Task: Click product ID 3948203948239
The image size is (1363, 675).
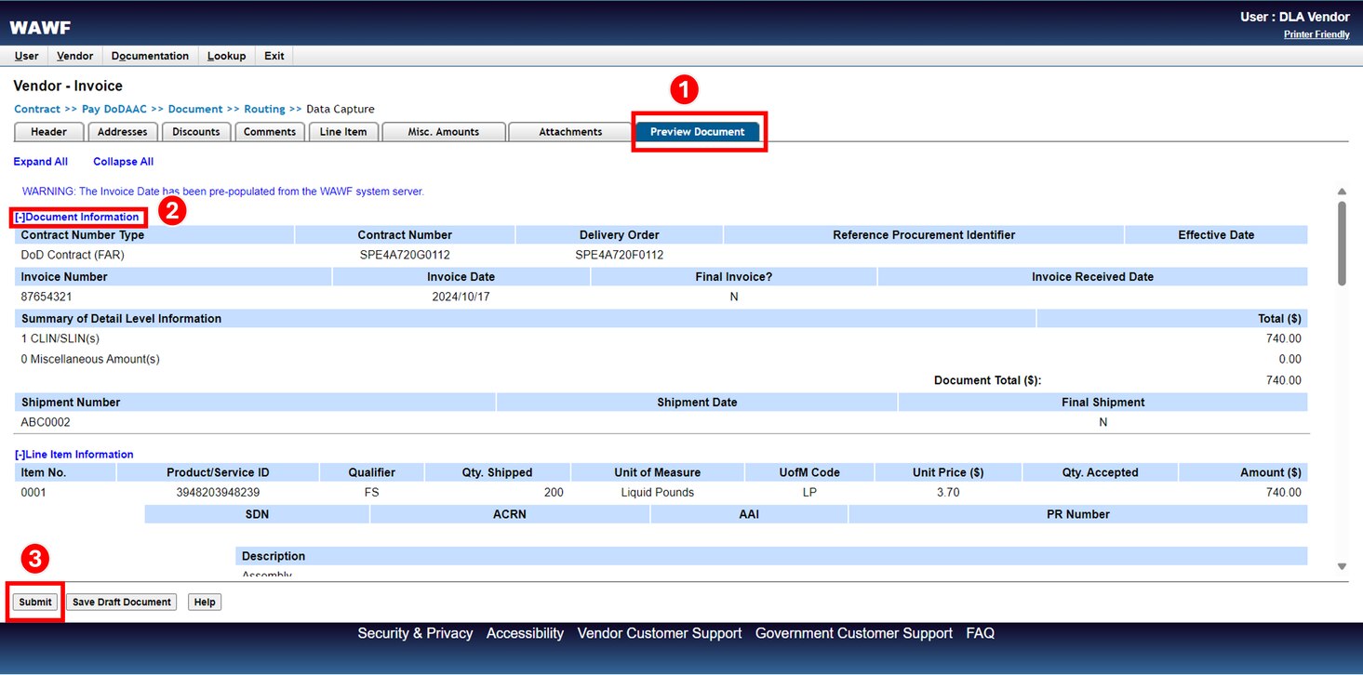Action: point(218,493)
